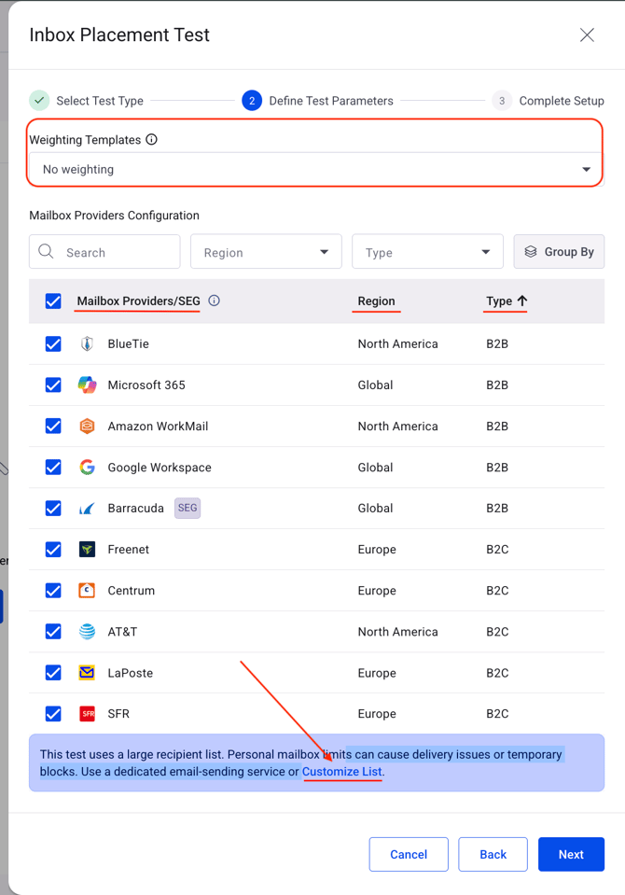Click the Search input field

(117, 252)
